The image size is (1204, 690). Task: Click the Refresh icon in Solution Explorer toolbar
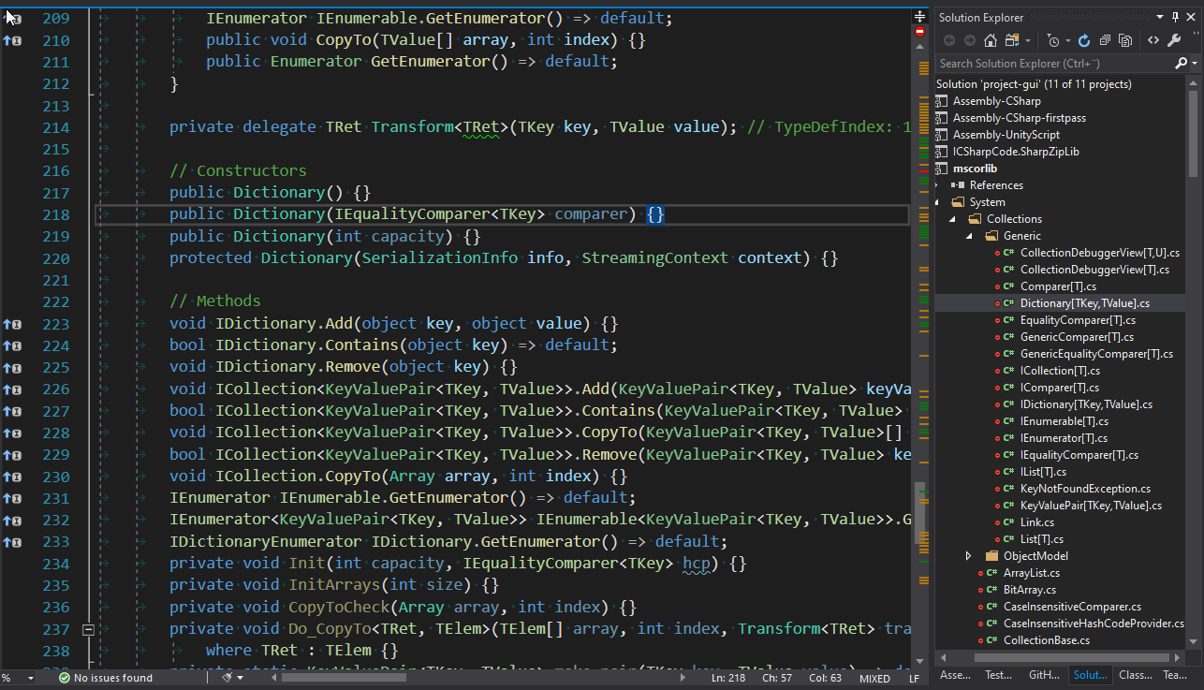[1085, 38]
